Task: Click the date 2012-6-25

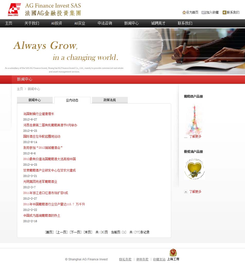Action: pyautogui.click(x=30, y=131)
